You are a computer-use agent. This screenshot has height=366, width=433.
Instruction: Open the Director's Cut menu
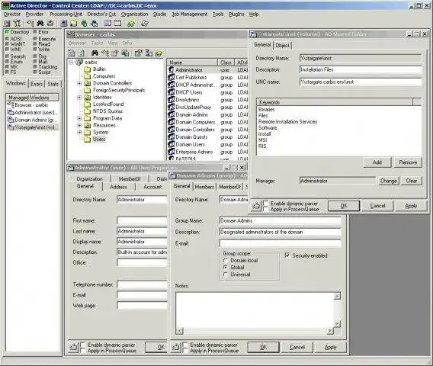(x=101, y=14)
